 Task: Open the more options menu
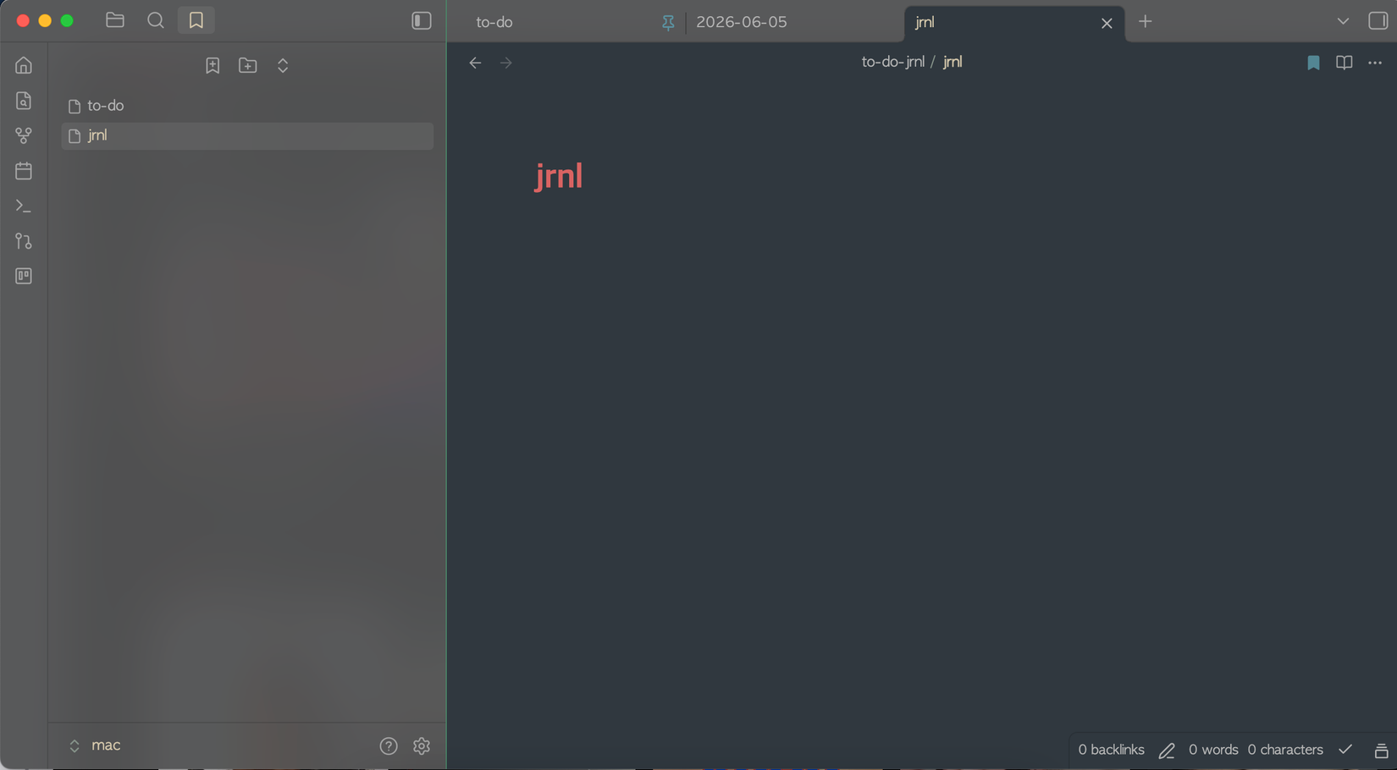click(1375, 63)
